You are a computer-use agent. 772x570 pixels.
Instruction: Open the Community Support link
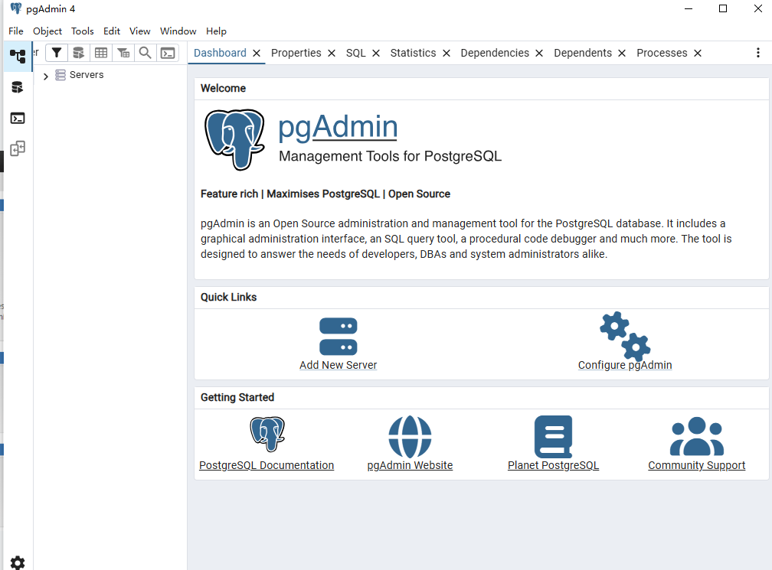(x=697, y=465)
